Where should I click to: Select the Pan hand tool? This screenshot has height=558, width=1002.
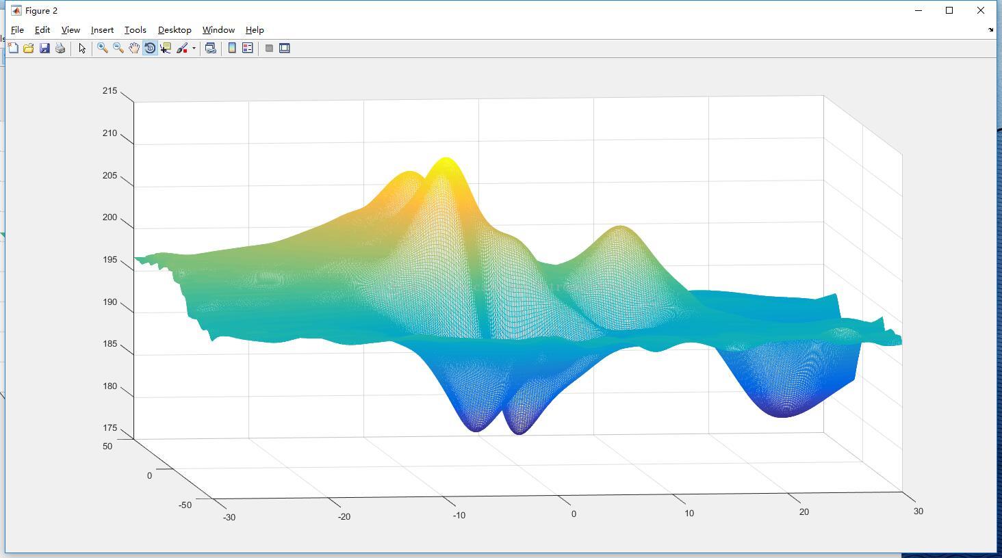pos(134,48)
